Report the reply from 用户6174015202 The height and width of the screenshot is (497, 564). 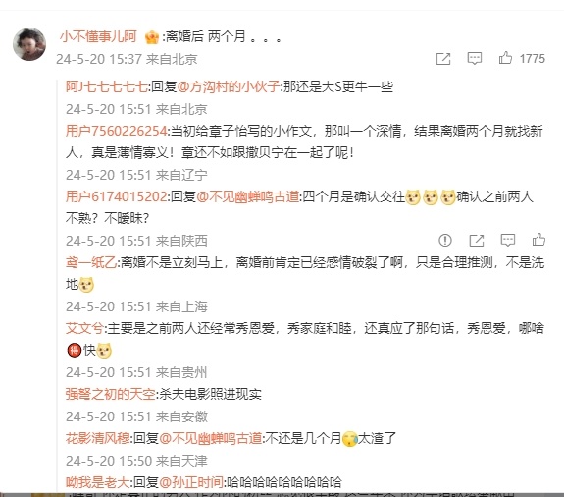pos(445,241)
